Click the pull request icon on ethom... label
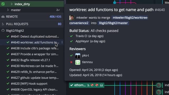 coord(88,85)
